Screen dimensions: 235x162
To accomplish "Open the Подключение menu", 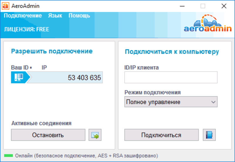I will 23,16.
